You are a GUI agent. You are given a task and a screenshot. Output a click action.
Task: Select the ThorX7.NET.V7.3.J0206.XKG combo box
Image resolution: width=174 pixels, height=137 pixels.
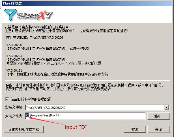tap(97, 107)
